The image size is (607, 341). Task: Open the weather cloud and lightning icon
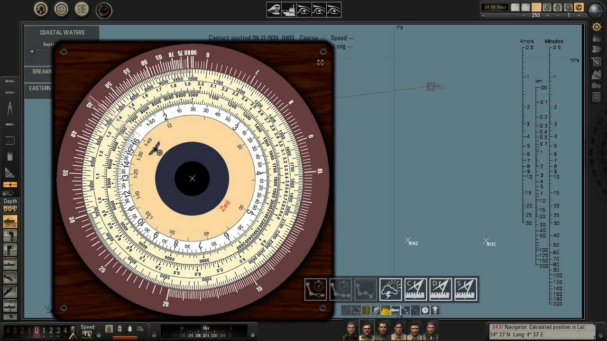390,289
